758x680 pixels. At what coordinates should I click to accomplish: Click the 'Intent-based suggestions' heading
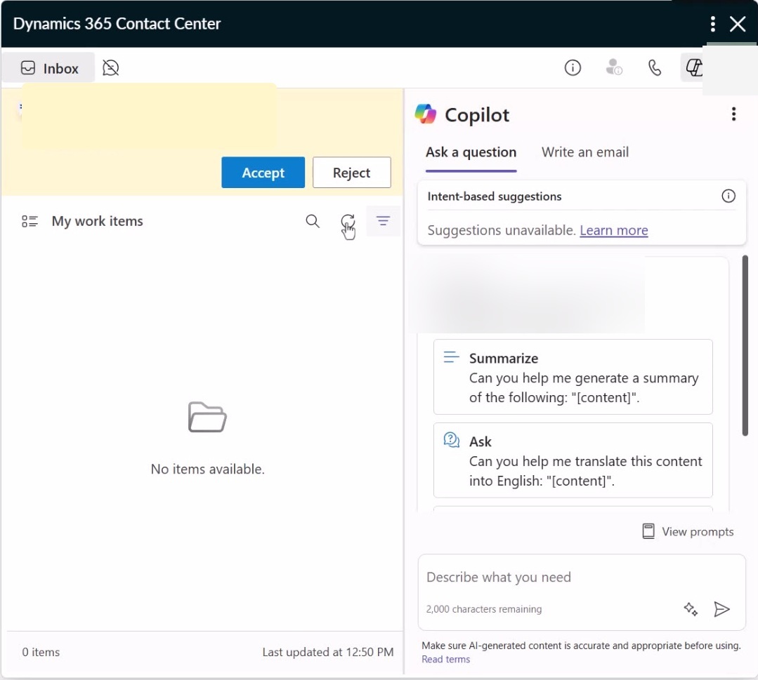[x=495, y=196]
